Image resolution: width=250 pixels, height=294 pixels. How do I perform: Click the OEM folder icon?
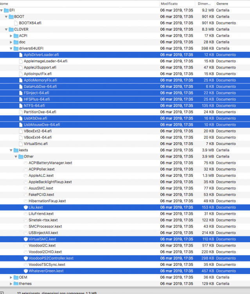click(16, 277)
